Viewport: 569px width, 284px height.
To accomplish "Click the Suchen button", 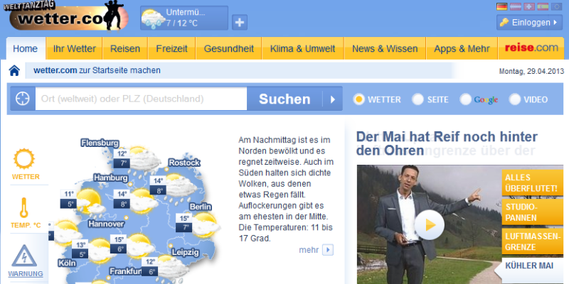I will coord(284,99).
